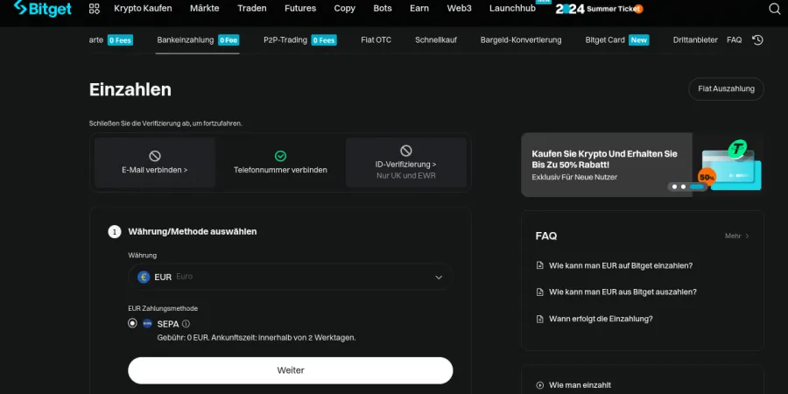This screenshot has height=394, width=788.
Task: Open the Traden menu
Action: [x=252, y=9]
